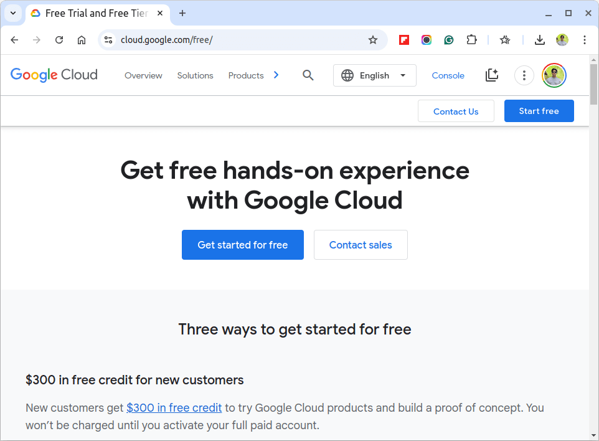Open the Grammarly extension icon
599x441 pixels.
click(x=449, y=40)
